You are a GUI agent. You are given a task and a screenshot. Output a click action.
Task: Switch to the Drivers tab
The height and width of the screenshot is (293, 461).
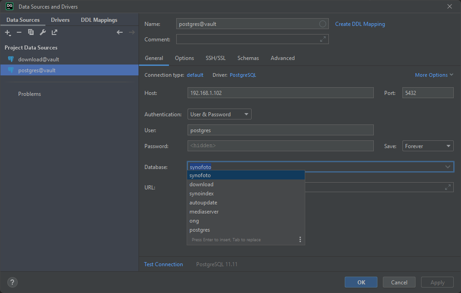tap(60, 20)
